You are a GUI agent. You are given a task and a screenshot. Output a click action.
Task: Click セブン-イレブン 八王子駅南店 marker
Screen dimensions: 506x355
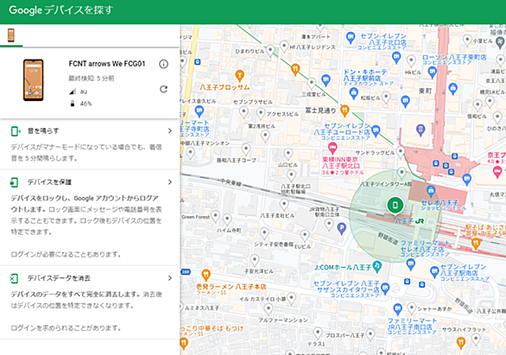[x=434, y=271]
